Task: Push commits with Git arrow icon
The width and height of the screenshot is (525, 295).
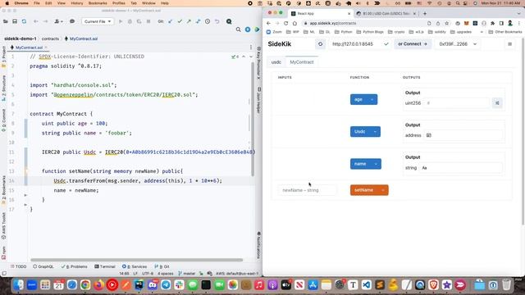Action: point(189,21)
